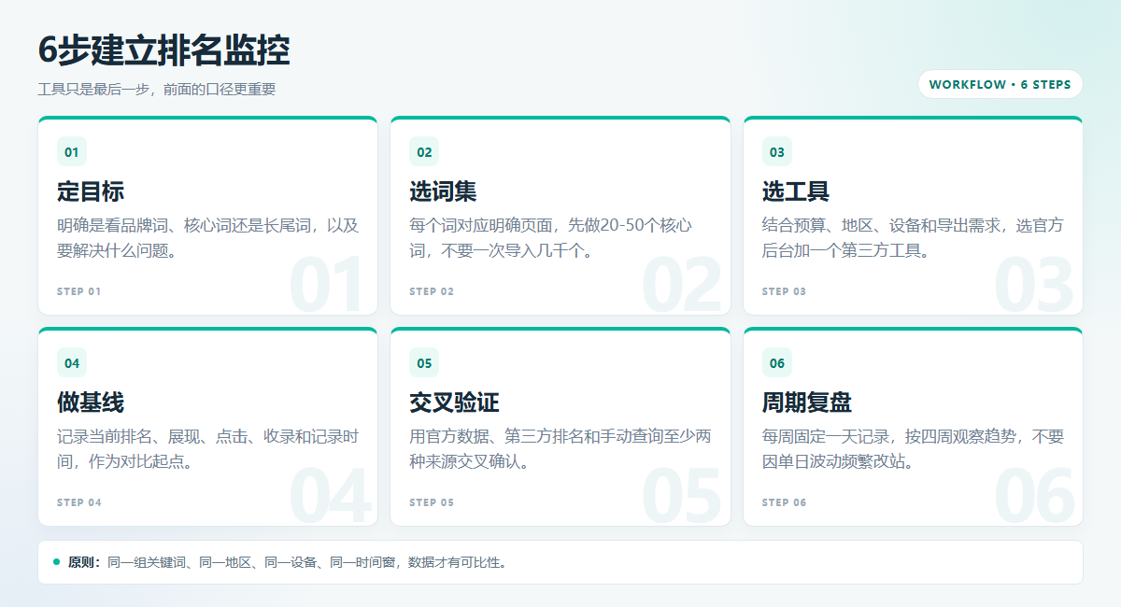Click the STEP 03 label
This screenshot has height=607, width=1121.
tap(784, 291)
